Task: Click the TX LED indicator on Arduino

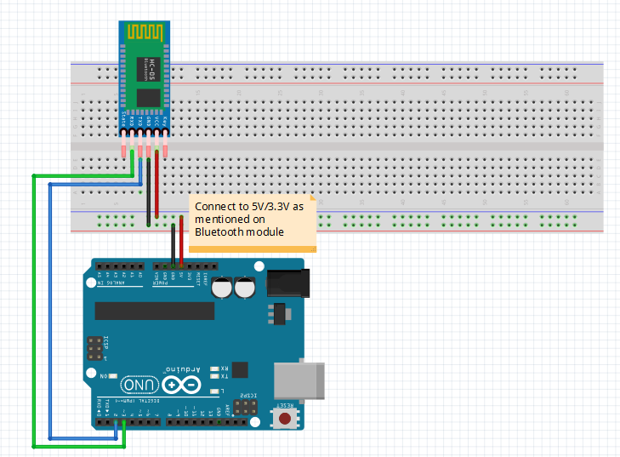Action: click(x=214, y=375)
